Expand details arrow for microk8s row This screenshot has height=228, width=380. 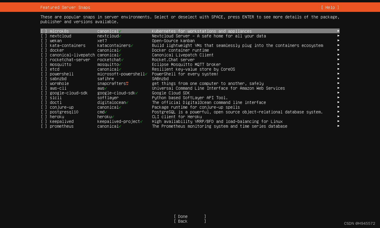[338, 31]
